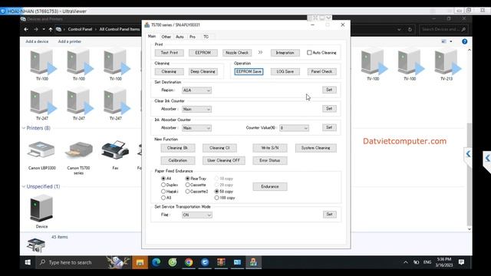The image size is (491, 276).
Task: Open the Counter Value dropdown
Action: (x=294, y=128)
